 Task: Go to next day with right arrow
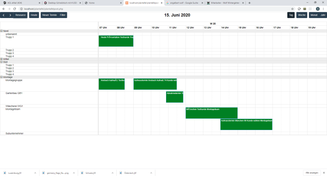point(10,15)
